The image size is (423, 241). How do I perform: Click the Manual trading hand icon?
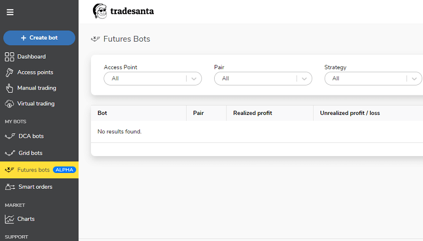(x=10, y=88)
